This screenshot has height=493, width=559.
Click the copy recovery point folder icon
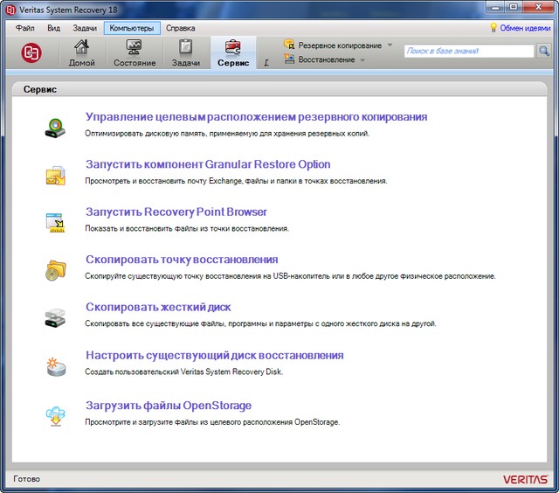coord(56,269)
